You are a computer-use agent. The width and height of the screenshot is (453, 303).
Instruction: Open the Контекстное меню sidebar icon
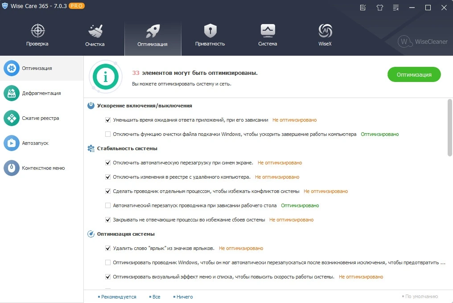(12, 168)
